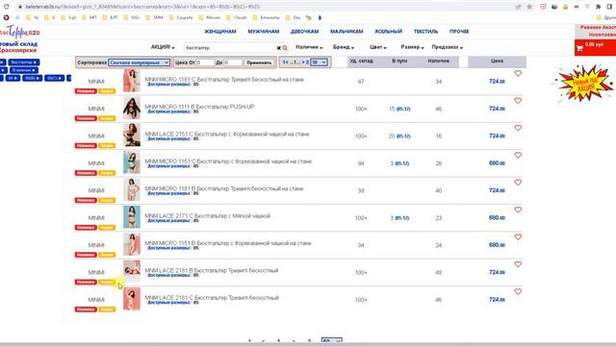Click the 'До' maximum price input

click(233, 62)
